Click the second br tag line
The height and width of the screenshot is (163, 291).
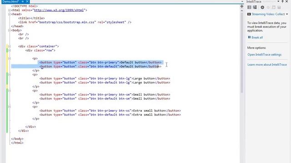(x=23, y=38)
